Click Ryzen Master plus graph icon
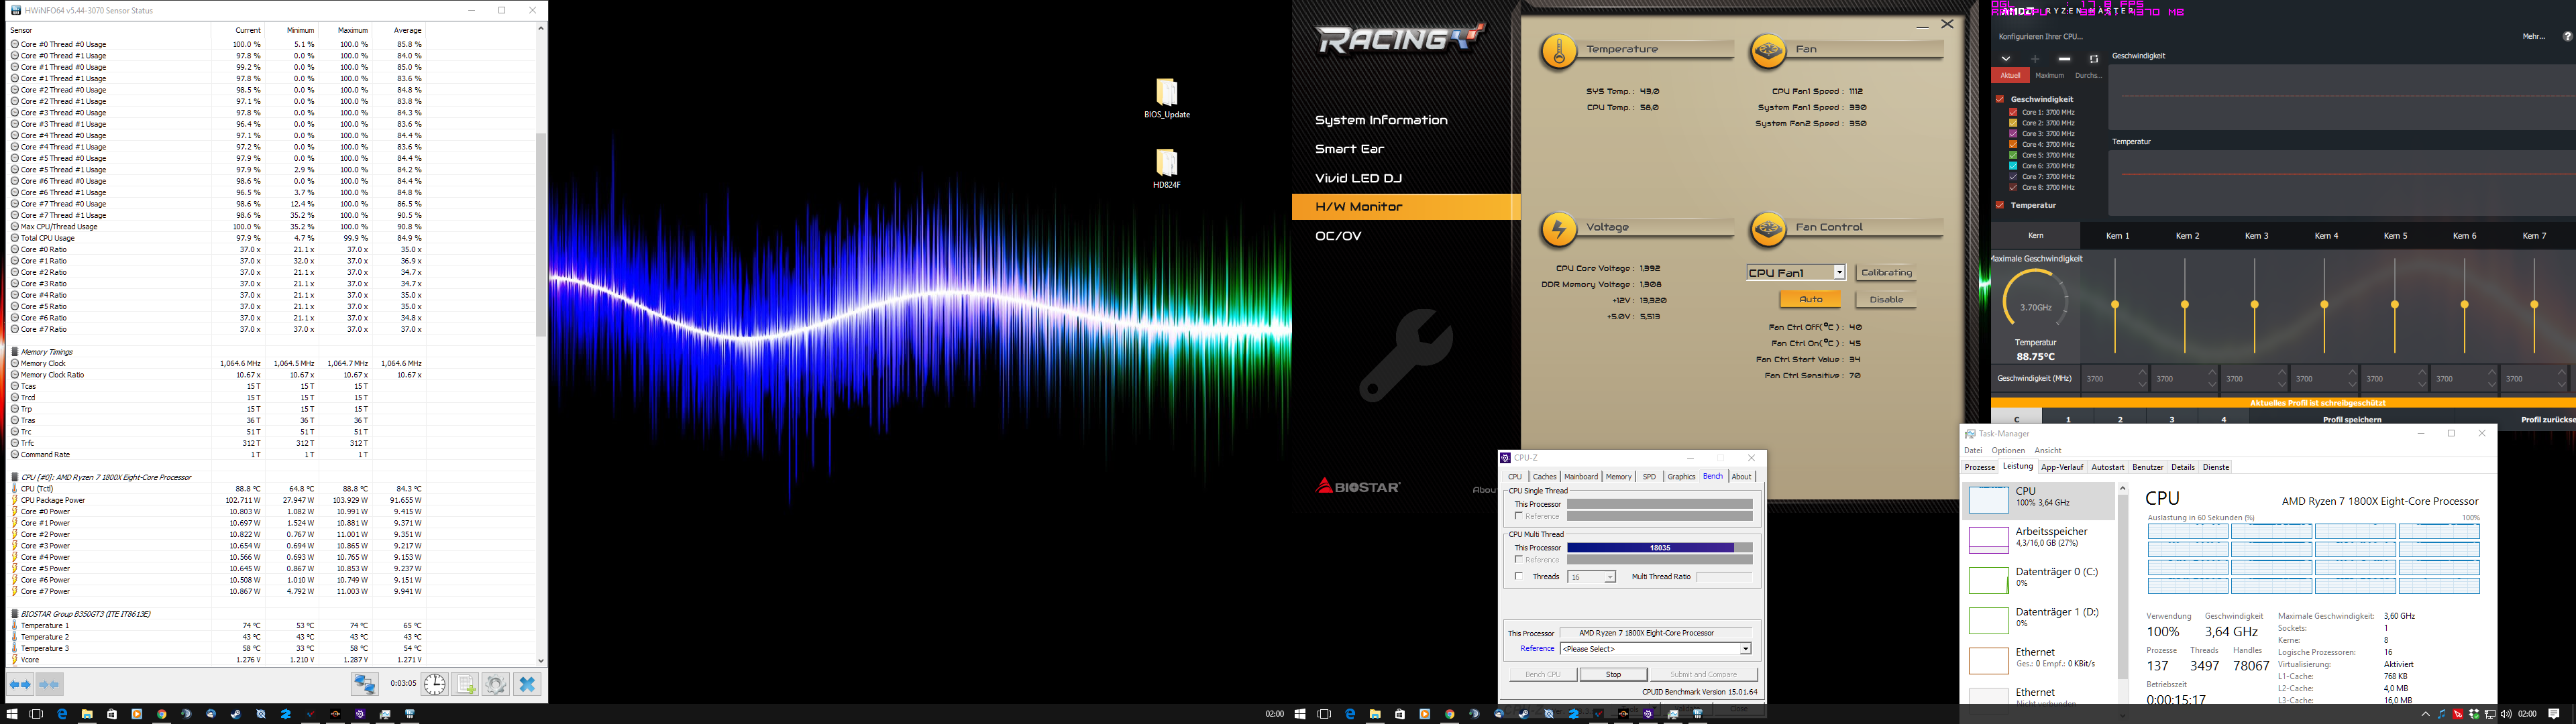This screenshot has width=2576, height=724. pyautogui.click(x=2035, y=59)
